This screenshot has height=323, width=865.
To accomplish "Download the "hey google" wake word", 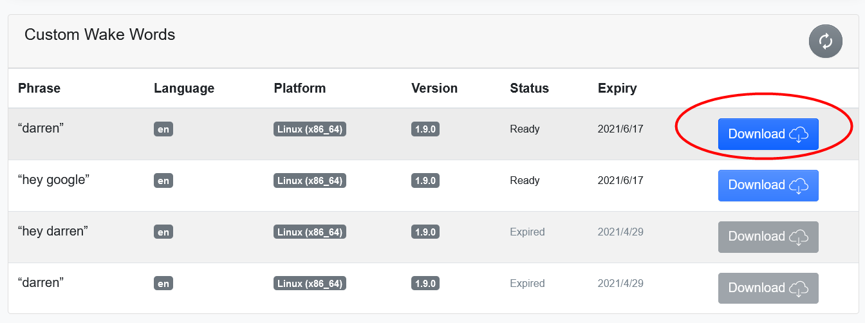I will (x=768, y=185).
